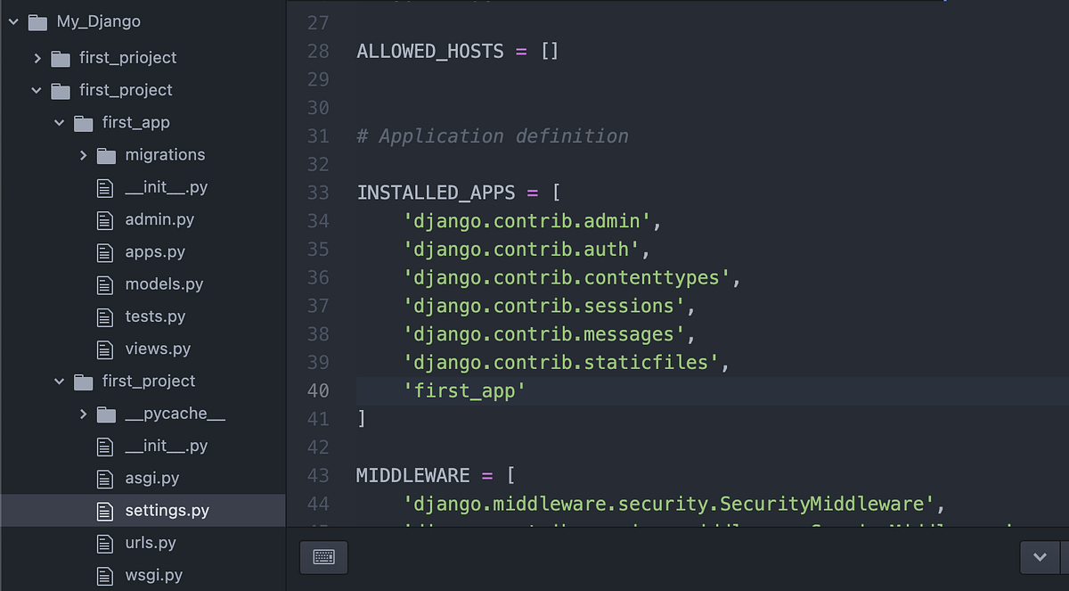Click the folder icon next to migrations
This screenshot has width=1069, height=591.
point(105,154)
